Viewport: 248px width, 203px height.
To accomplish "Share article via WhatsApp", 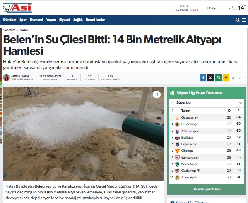I will coord(218,78).
